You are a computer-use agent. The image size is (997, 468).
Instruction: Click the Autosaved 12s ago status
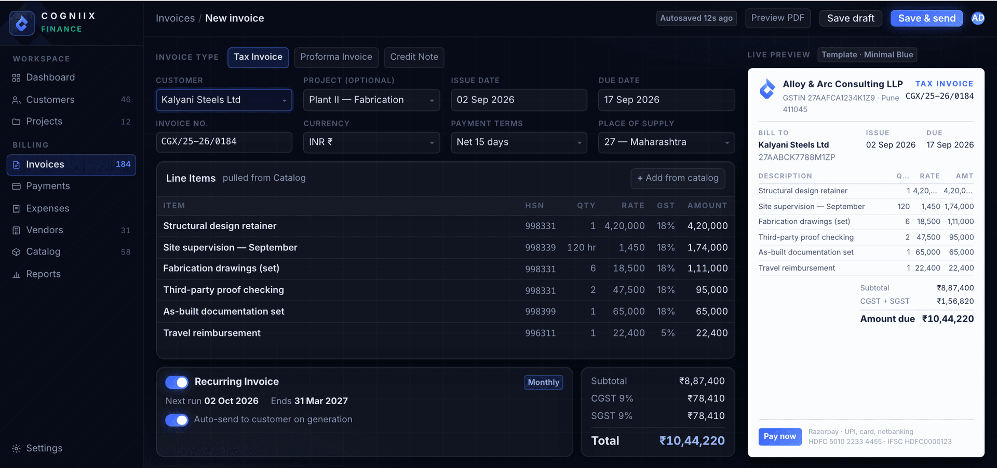(696, 18)
